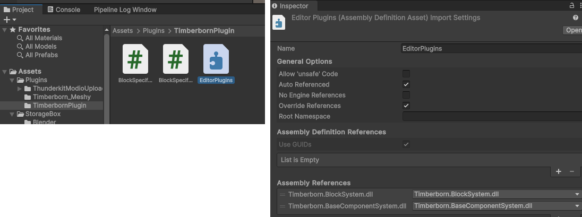Uncheck Auto Referenced option
This screenshot has width=582, height=217.
[406, 84]
